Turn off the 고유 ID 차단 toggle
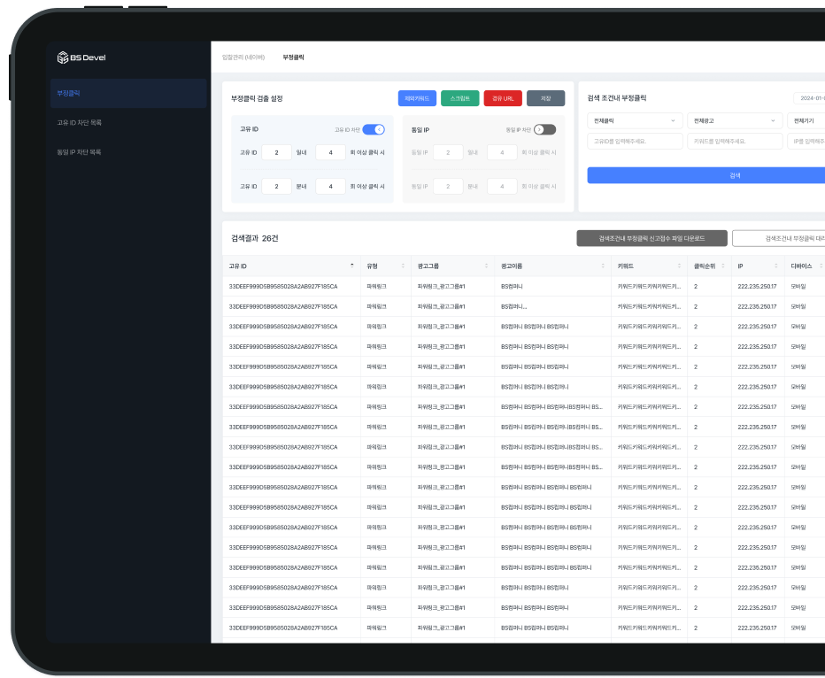 click(x=374, y=129)
